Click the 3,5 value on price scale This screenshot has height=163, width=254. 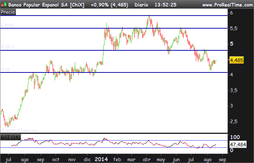(x=234, y=90)
